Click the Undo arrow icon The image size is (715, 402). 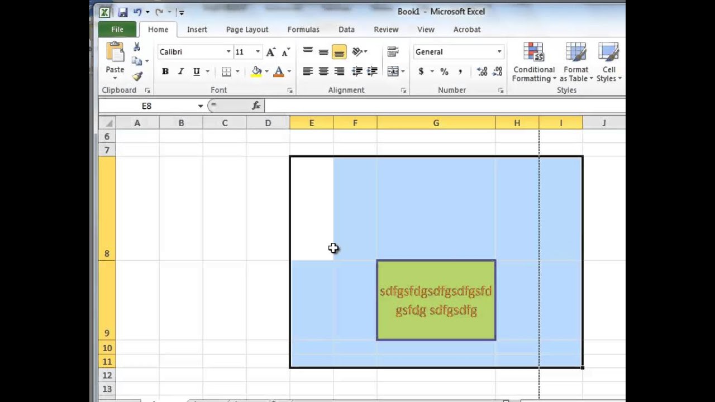tap(137, 12)
